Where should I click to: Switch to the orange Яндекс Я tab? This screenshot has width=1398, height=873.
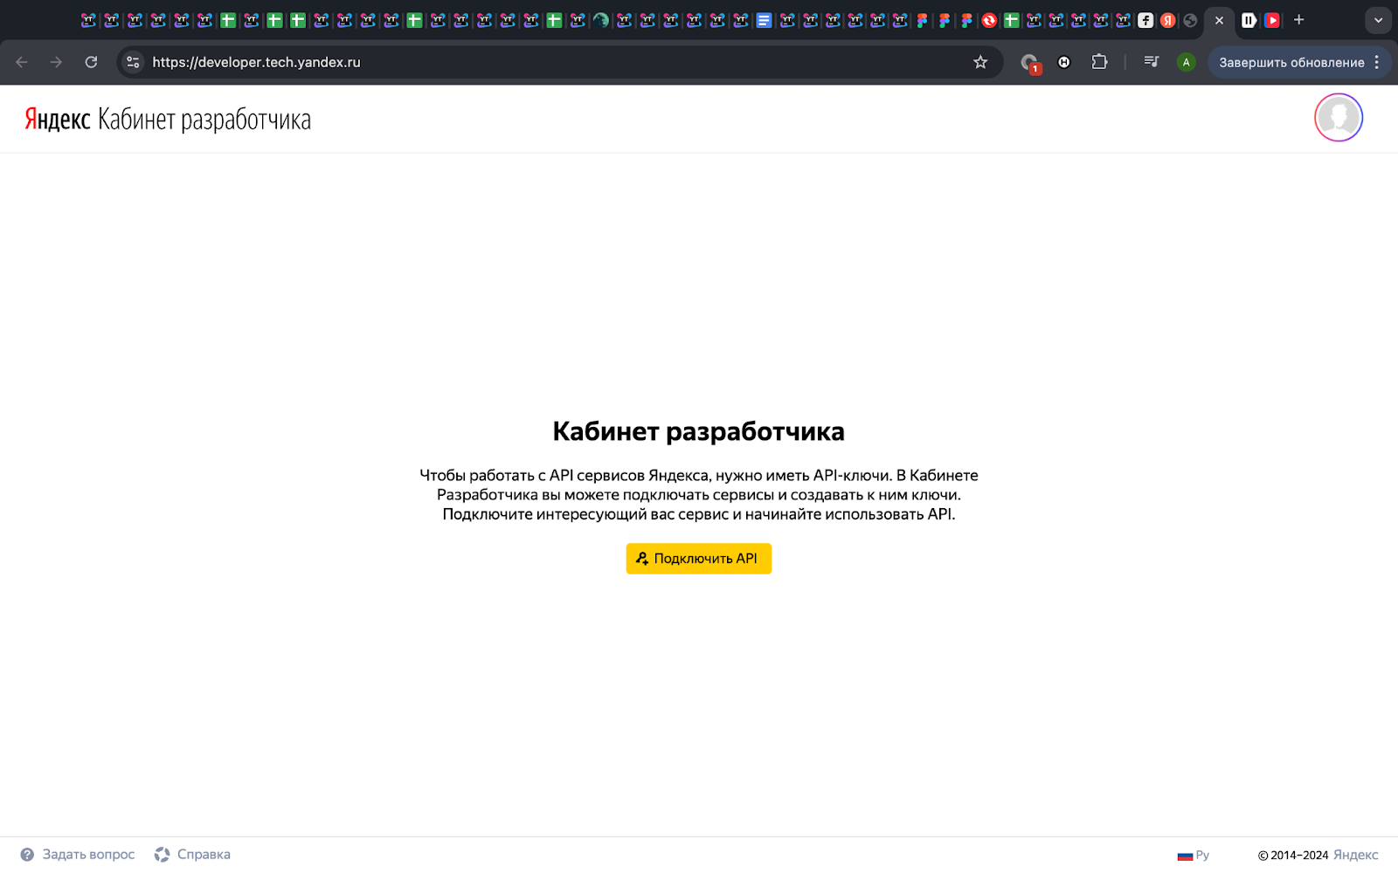pyautogui.click(x=1167, y=20)
